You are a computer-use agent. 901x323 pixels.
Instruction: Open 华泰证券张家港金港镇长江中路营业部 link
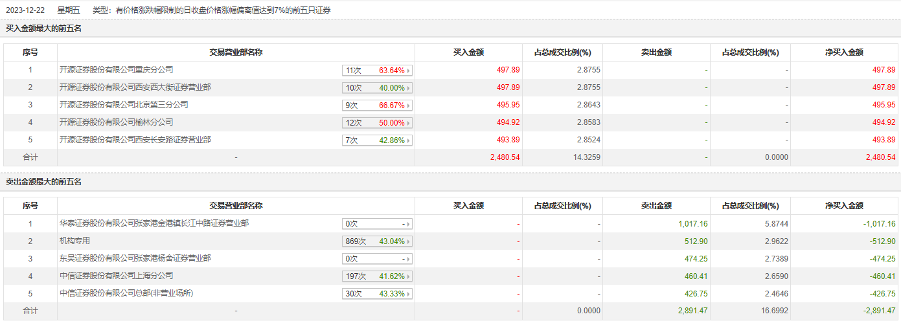(x=154, y=223)
